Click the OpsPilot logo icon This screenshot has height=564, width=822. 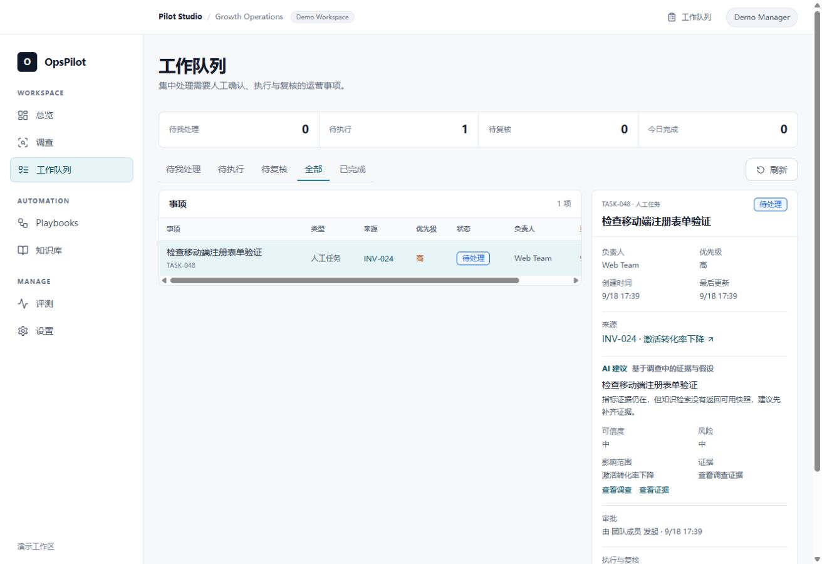point(27,62)
